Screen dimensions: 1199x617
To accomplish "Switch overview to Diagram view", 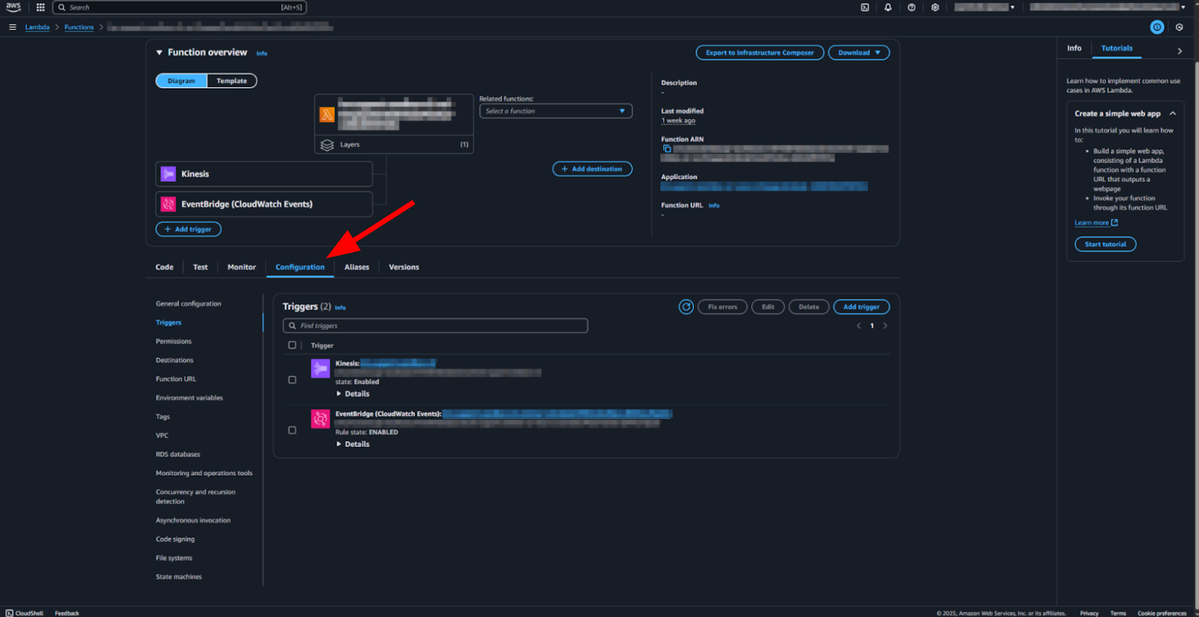I will [181, 81].
